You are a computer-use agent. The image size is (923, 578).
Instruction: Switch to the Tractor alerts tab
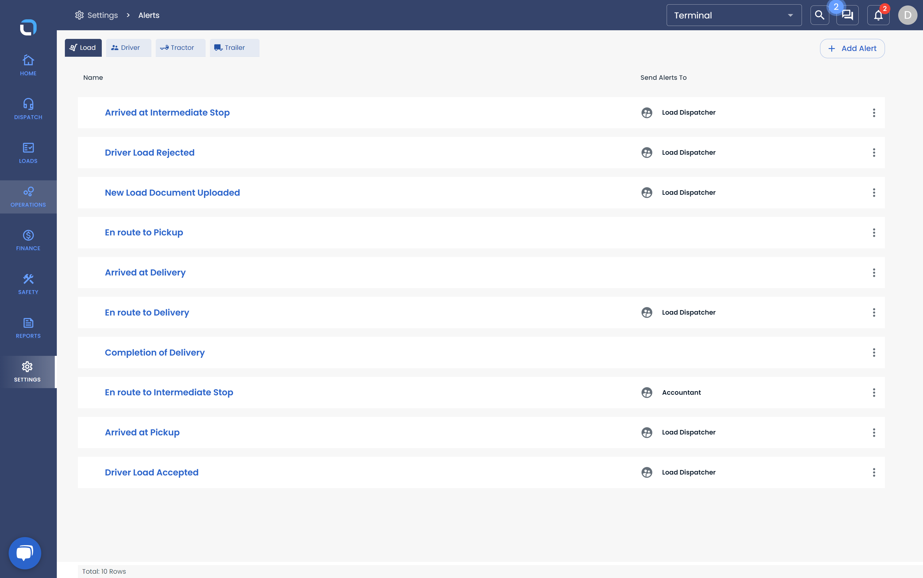coord(180,48)
